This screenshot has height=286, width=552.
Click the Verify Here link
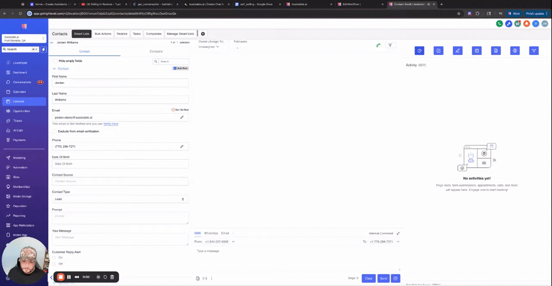click(x=111, y=124)
